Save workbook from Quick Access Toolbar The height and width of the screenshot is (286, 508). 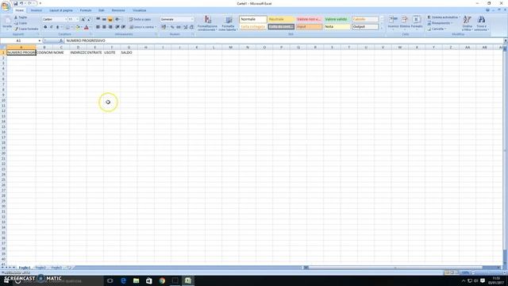pos(15,3)
